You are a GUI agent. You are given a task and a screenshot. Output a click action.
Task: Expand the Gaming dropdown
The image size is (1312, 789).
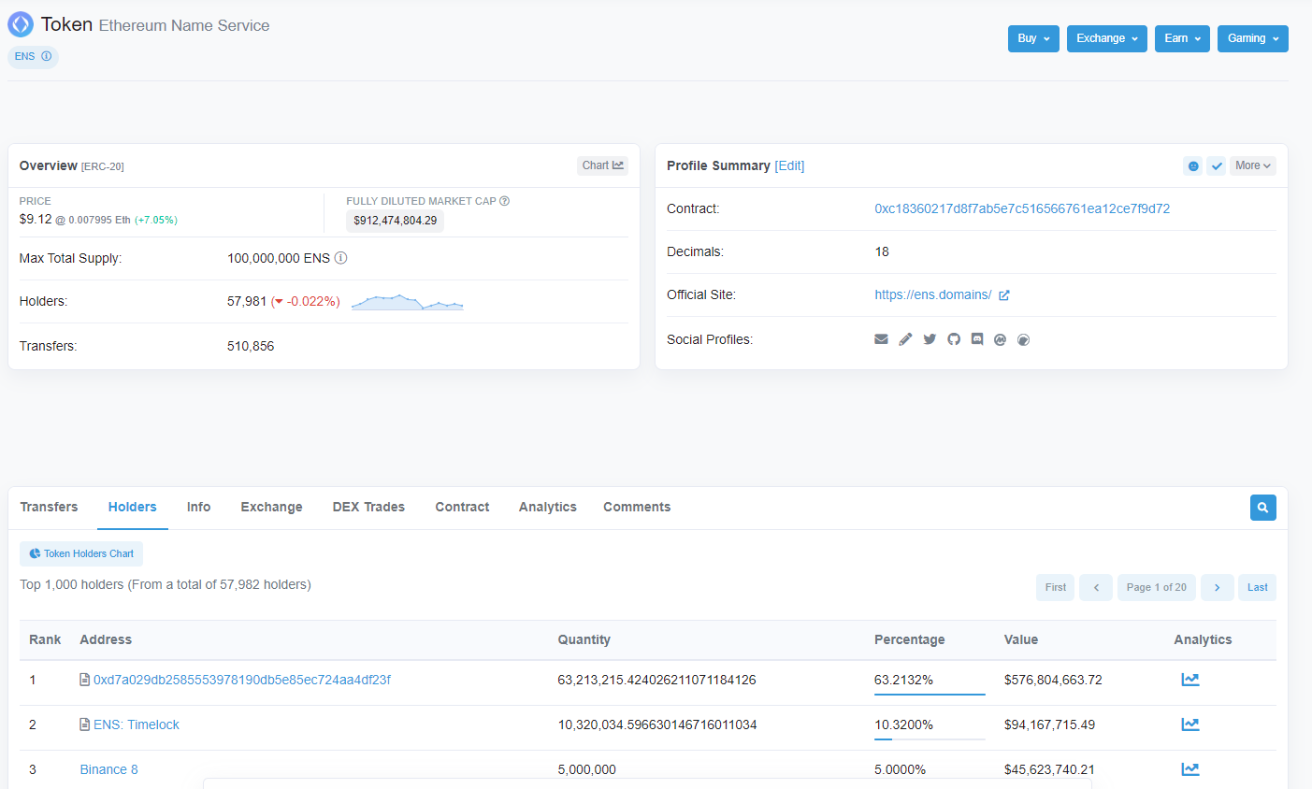pos(1253,38)
